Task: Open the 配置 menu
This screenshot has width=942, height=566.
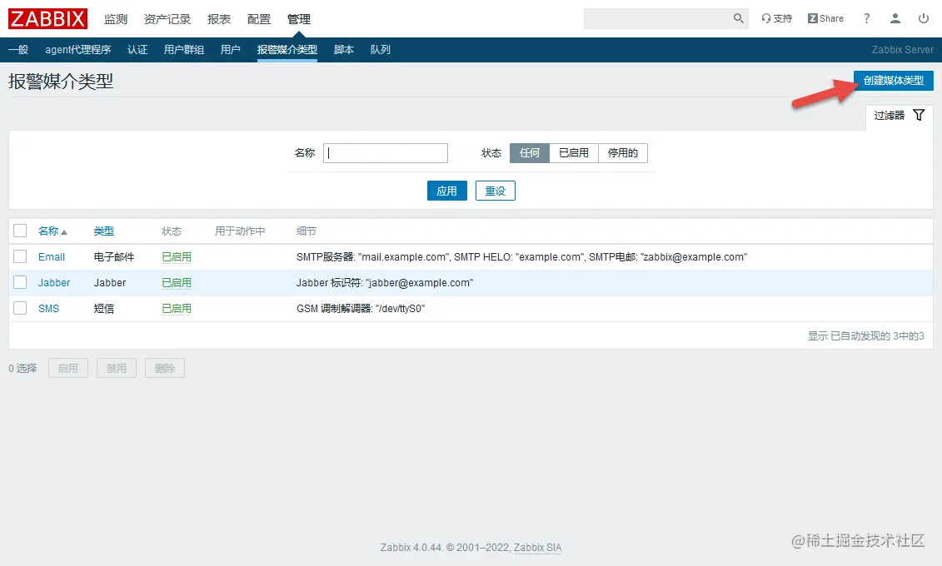Action: [259, 18]
